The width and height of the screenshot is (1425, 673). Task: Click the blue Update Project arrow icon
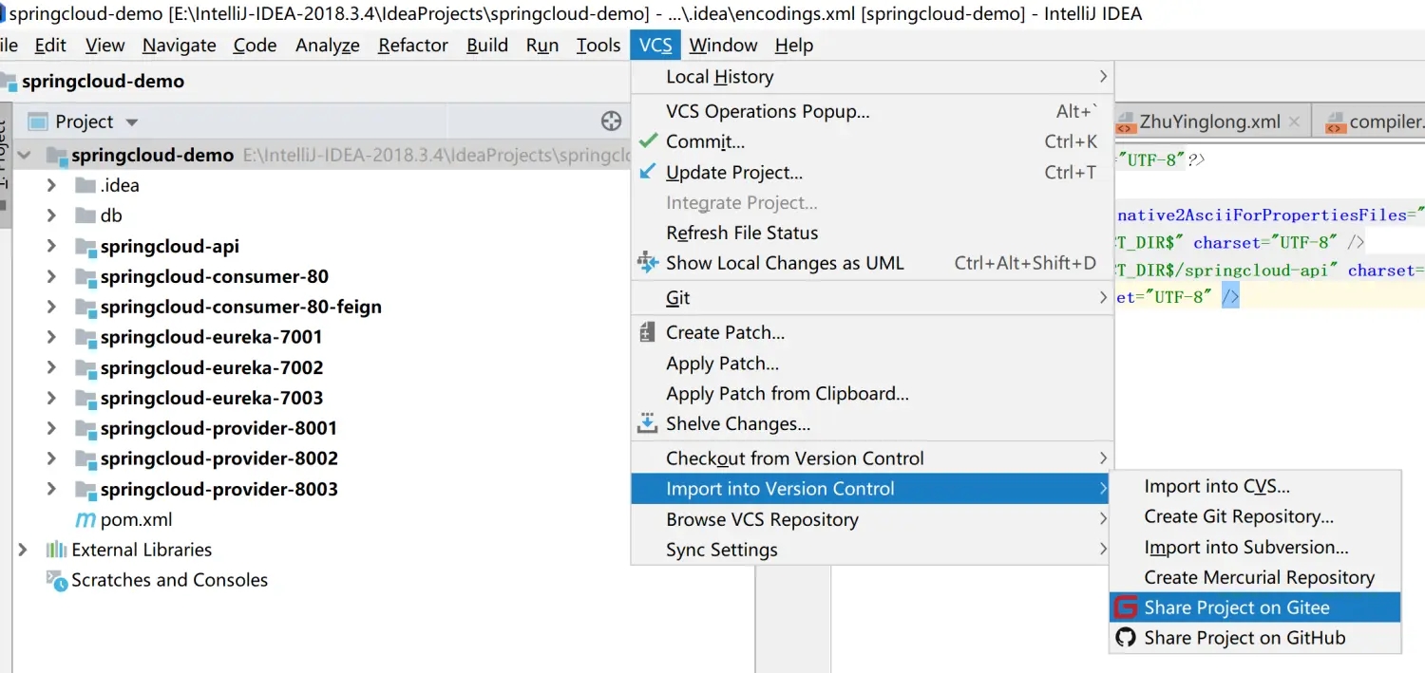tap(648, 172)
